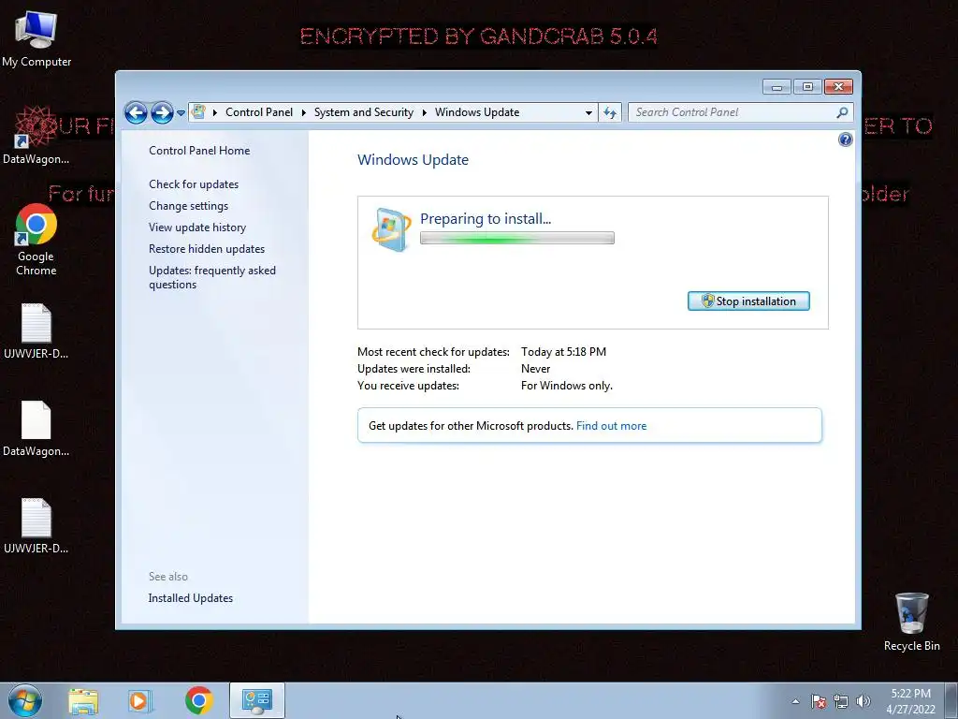This screenshot has height=719, width=958.
Task: Click the Stop installation button
Action: coord(748,301)
